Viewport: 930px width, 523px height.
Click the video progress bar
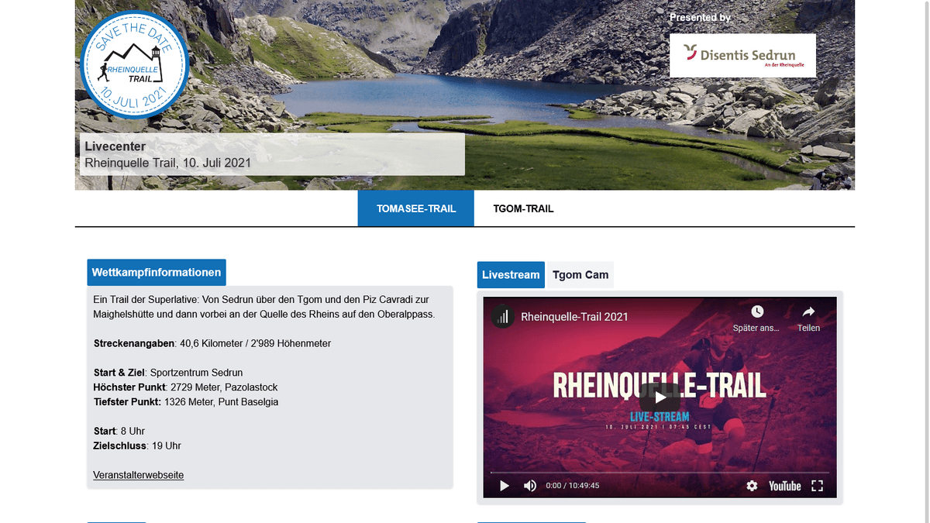[x=659, y=472]
